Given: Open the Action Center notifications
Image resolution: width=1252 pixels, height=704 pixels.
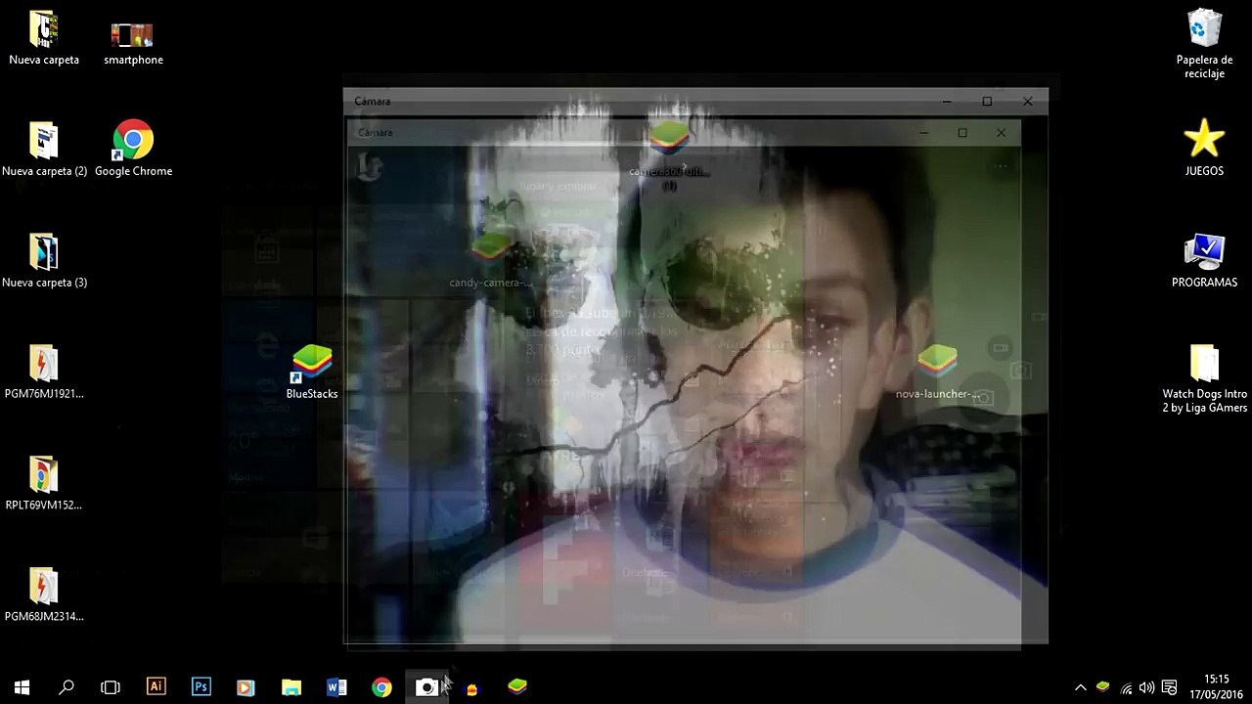Looking at the screenshot, I should (1169, 687).
